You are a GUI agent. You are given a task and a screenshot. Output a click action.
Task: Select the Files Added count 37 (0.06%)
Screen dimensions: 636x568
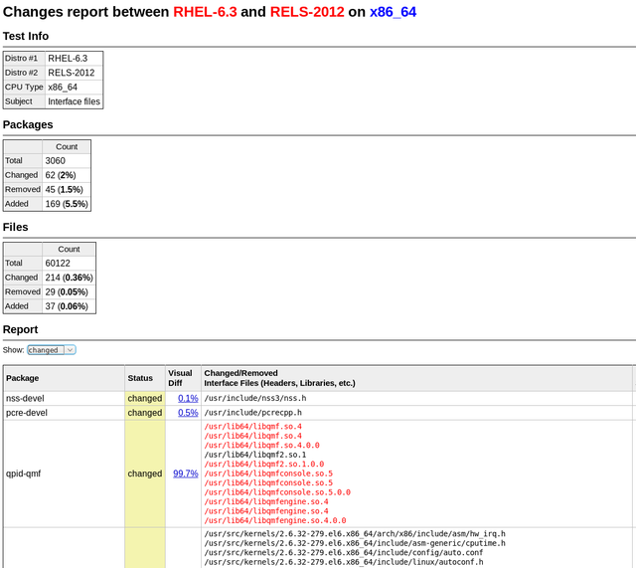click(69, 305)
